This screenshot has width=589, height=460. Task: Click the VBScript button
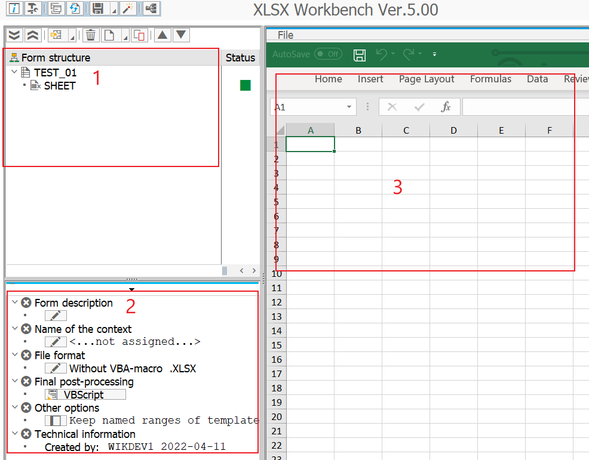click(x=85, y=394)
